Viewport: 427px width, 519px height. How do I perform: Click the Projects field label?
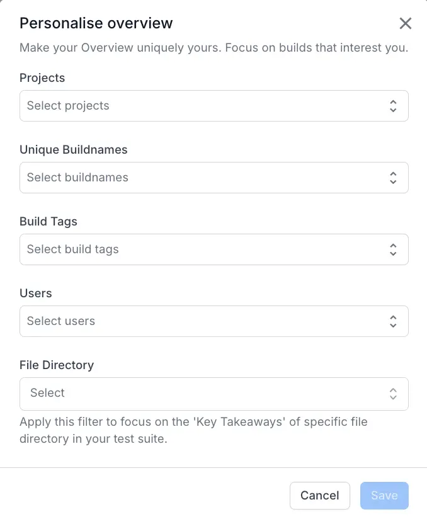(42, 78)
